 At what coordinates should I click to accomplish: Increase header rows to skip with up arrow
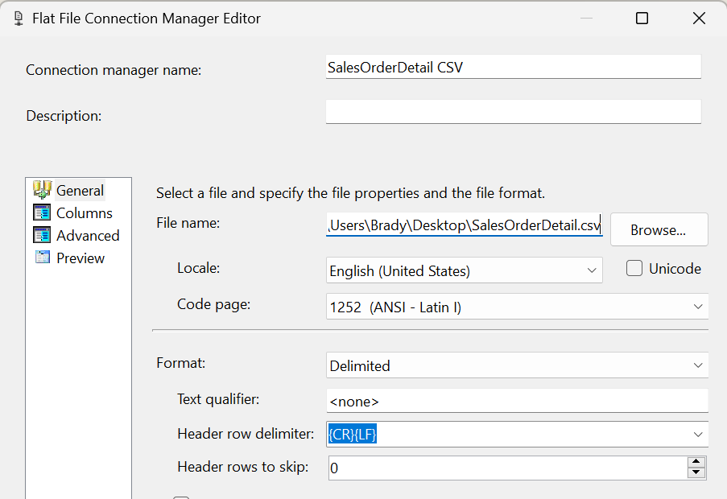click(x=696, y=463)
